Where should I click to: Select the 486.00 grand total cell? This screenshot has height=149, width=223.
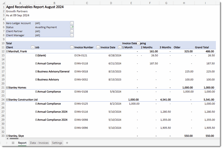point(210,51)
